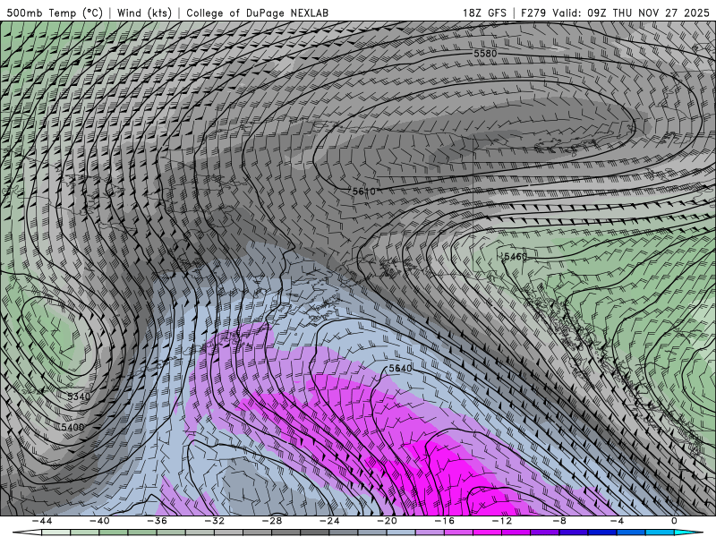Click the 'Wind (kts)' header label
The image size is (716, 537).
(144, 13)
